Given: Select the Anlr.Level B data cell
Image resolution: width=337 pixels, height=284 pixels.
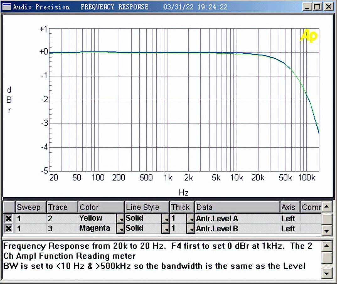Looking at the screenshot, I should [237, 229].
